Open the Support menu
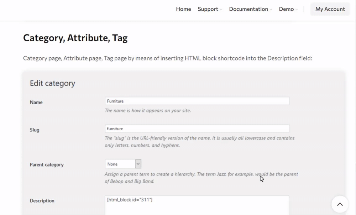 208,9
